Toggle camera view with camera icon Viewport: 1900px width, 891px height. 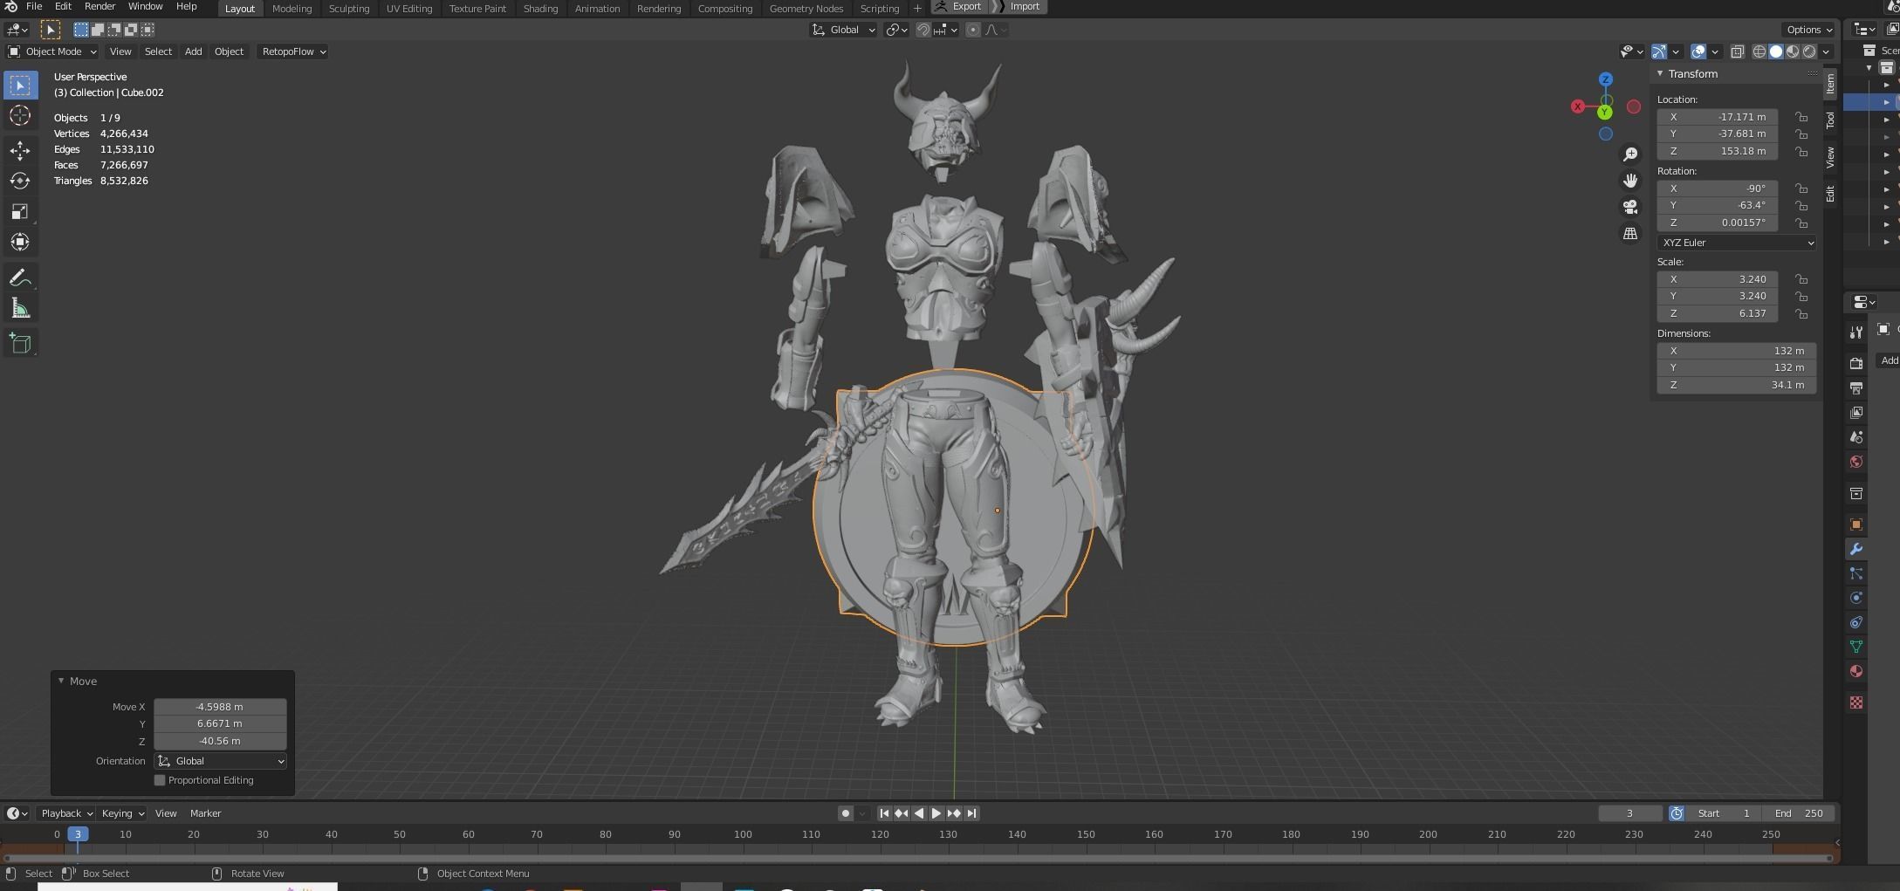click(1630, 207)
